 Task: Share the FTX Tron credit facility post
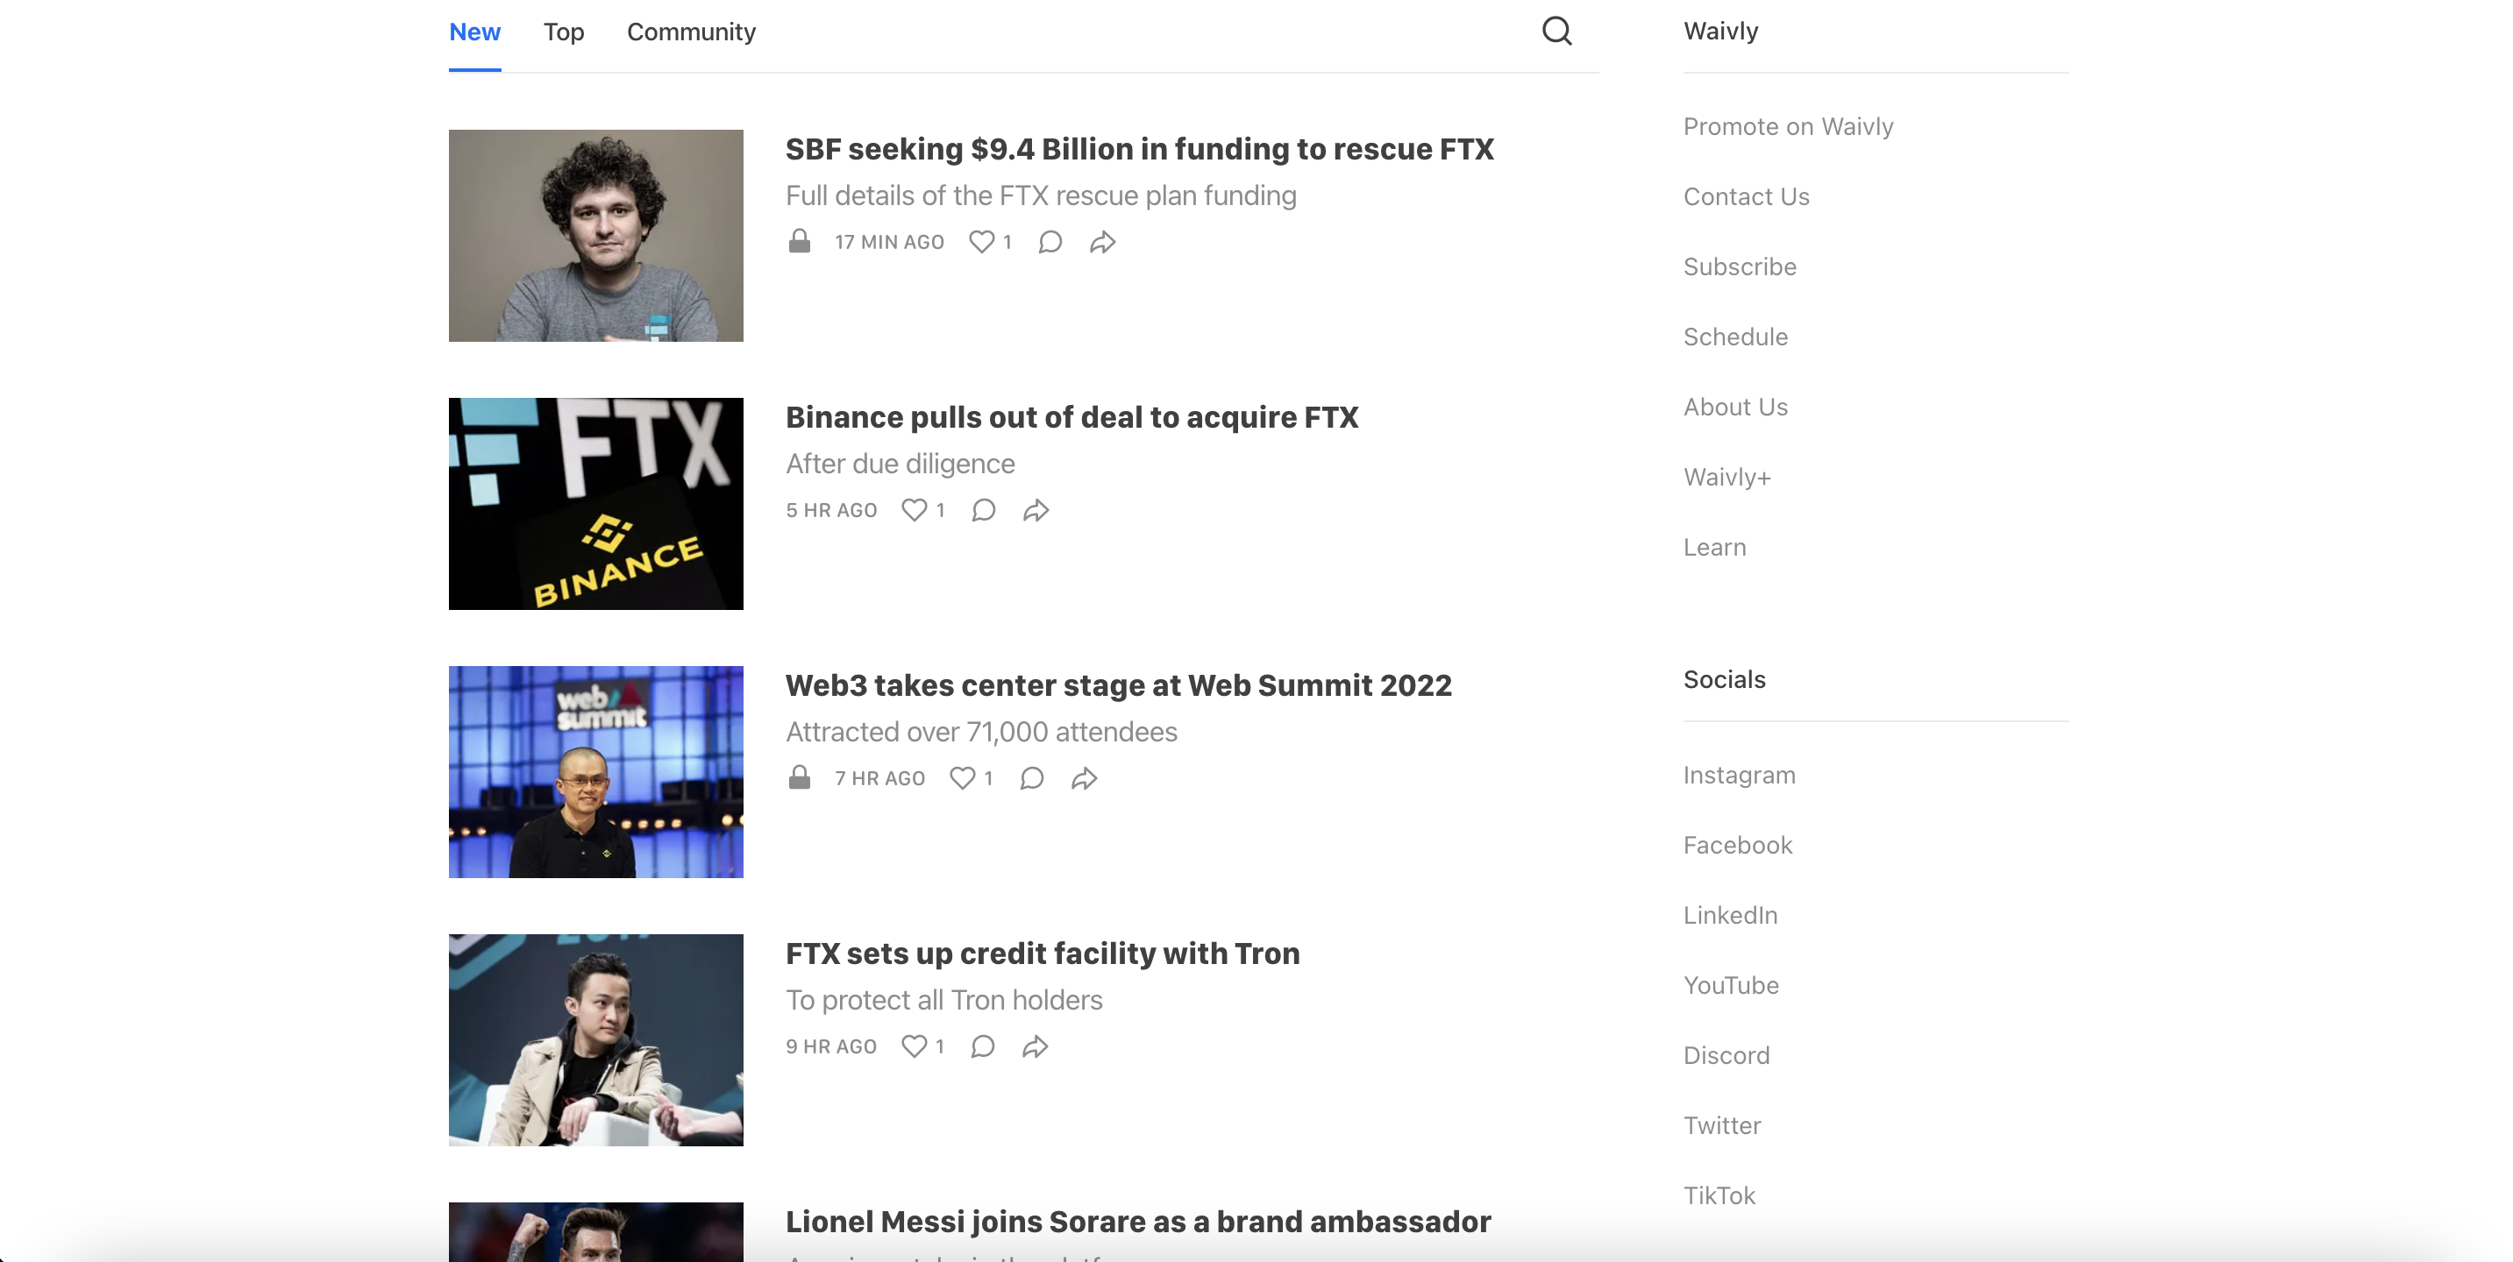click(1035, 1046)
